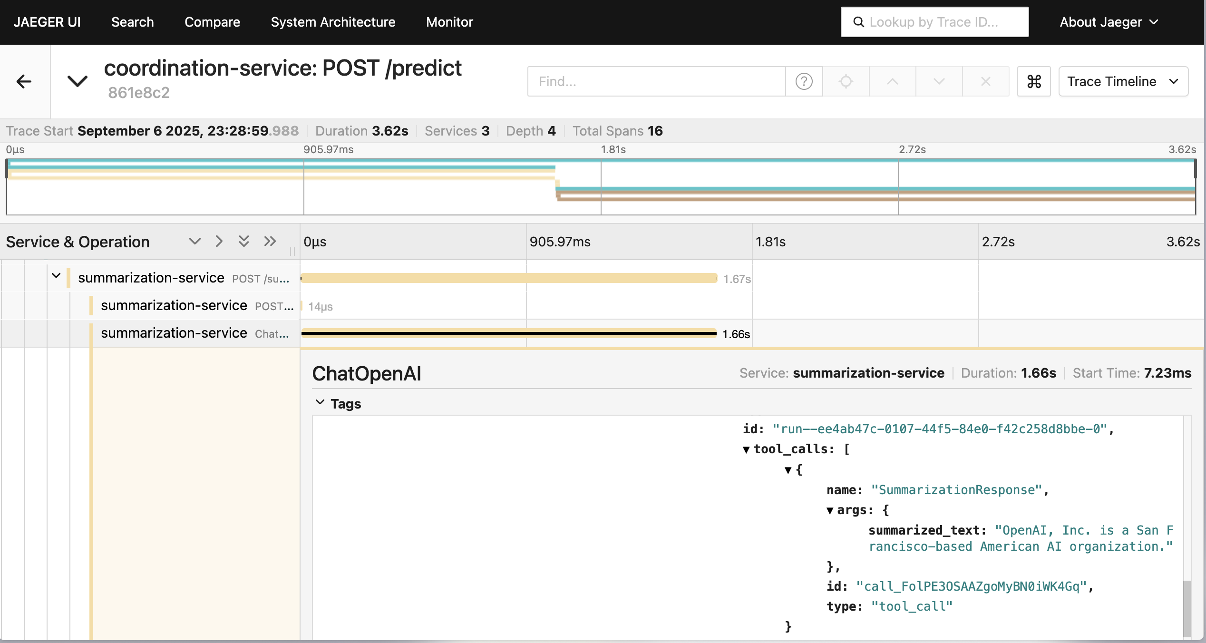The height and width of the screenshot is (643, 1206).
Task: Click the back arrow to search results
Action: point(24,81)
